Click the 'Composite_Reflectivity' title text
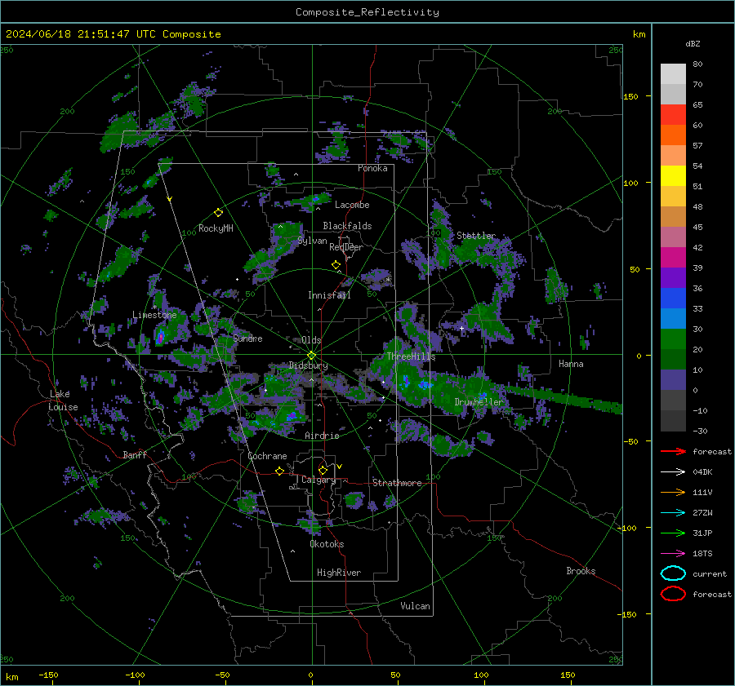This screenshot has width=735, height=686. 367,12
